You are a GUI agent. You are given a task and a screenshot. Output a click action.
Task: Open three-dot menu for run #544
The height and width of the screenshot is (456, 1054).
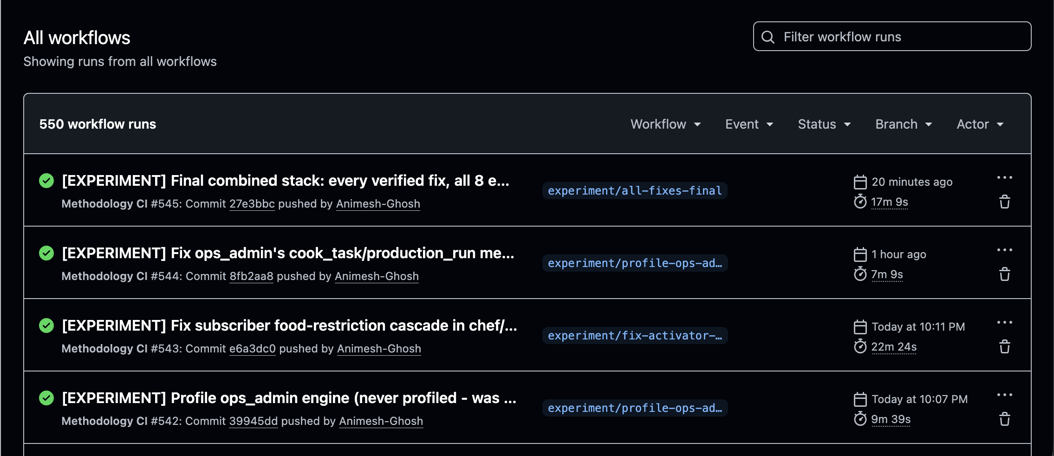click(x=1004, y=250)
